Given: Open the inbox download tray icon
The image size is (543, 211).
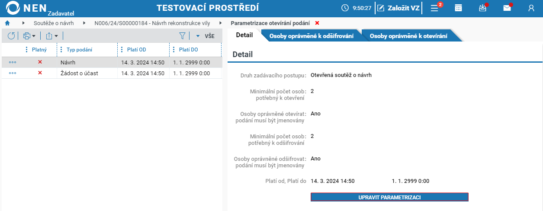Looking at the screenshot, I should click(x=483, y=8).
